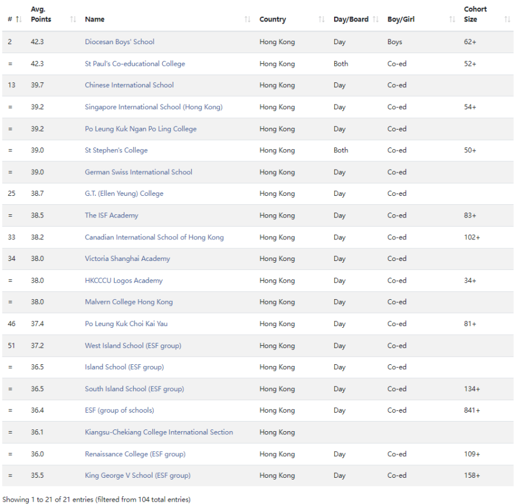Select the 37.4 average points cell
Viewport: 514px width, 504px height.
click(38, 324)
